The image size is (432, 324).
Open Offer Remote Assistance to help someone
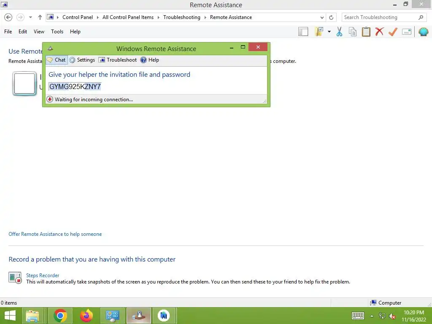coord(55,234)
